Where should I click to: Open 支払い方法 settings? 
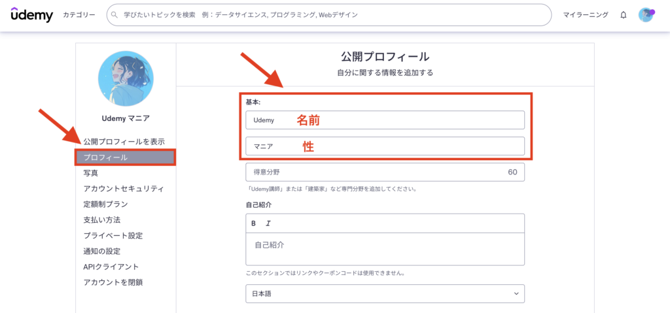pos(101,220)
